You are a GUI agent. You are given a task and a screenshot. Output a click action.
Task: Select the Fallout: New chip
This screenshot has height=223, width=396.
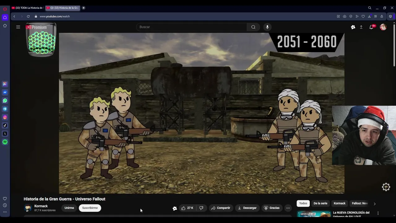pos(360,203)
